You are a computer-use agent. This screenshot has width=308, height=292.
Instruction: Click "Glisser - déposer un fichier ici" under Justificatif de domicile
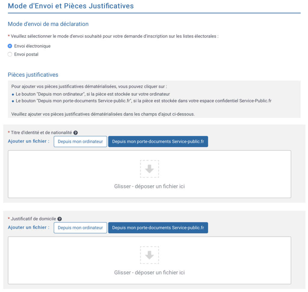point(149,273)
